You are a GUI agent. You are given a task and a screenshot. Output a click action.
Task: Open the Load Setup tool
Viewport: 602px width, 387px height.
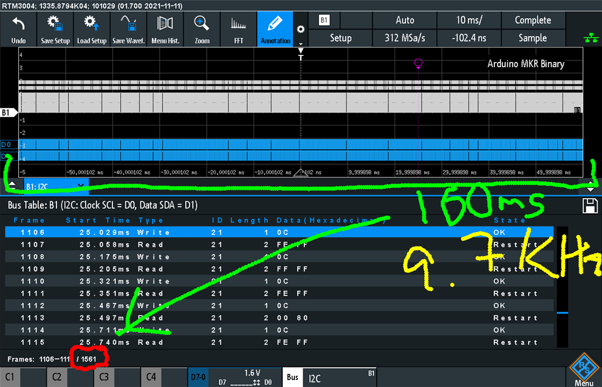[92, 29]
